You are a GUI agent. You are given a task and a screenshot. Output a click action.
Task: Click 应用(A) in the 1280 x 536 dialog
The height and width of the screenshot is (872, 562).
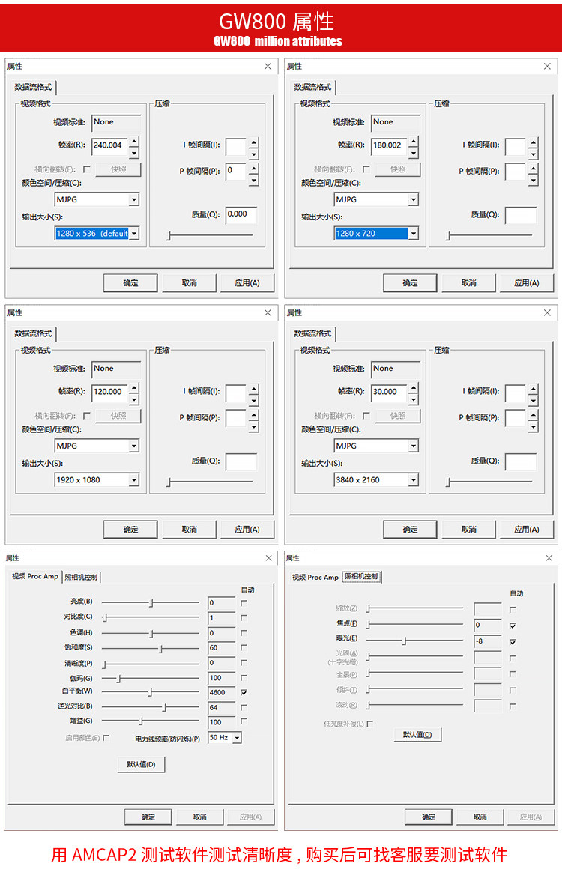coord(247,283)
